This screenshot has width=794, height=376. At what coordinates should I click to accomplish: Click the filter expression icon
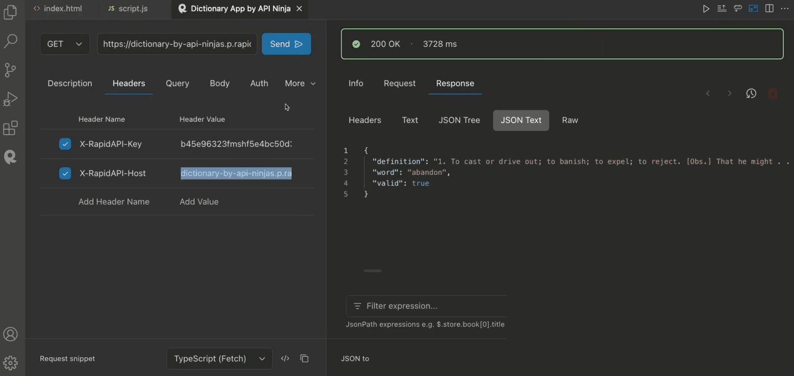pos(357,306)
